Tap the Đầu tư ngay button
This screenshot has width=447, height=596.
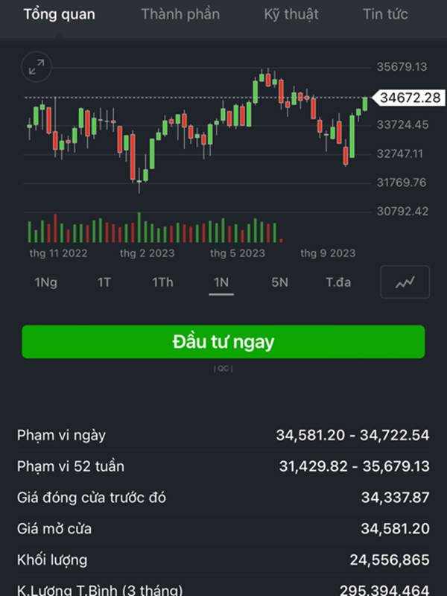tap(223, 342)
